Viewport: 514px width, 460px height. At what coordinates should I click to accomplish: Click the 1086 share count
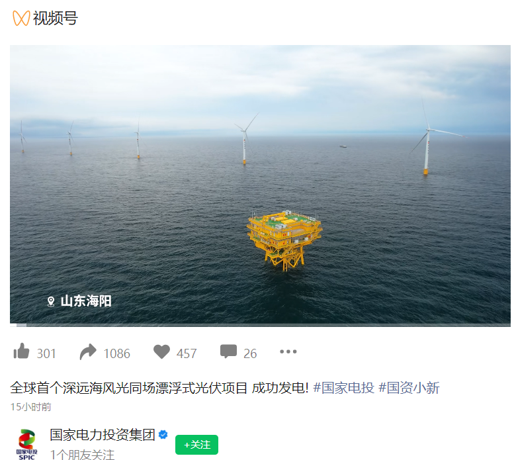pyautogui.click(x=116, y=354)
